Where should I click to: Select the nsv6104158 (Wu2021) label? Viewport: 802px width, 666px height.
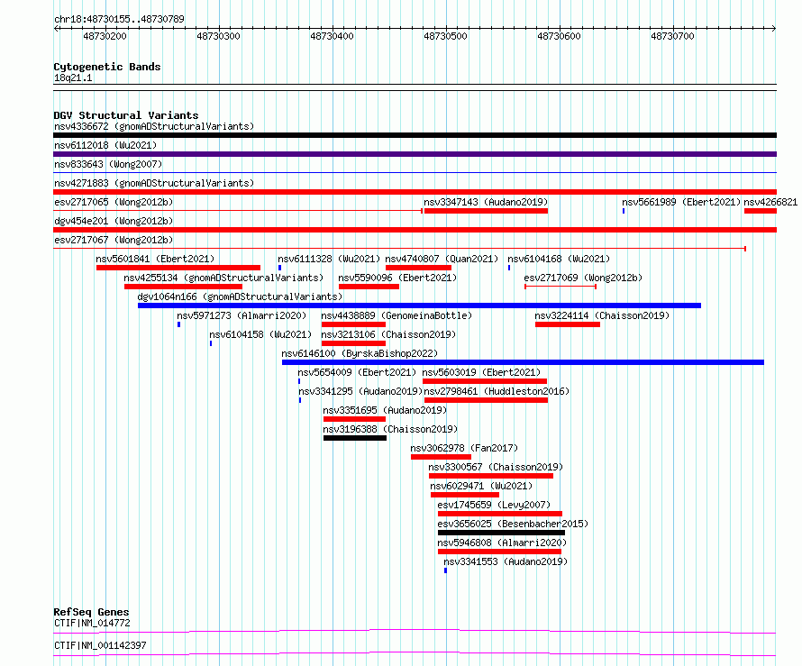click(x=260, y=334)
